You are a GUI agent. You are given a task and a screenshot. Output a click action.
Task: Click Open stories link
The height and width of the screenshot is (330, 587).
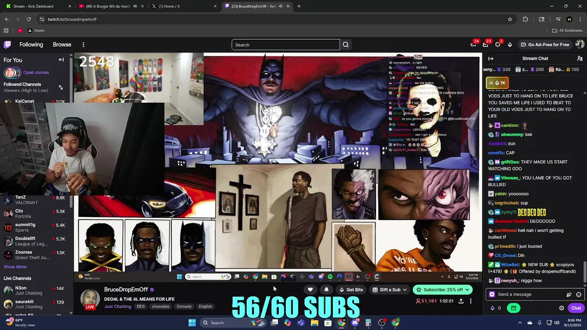(36, 72)
